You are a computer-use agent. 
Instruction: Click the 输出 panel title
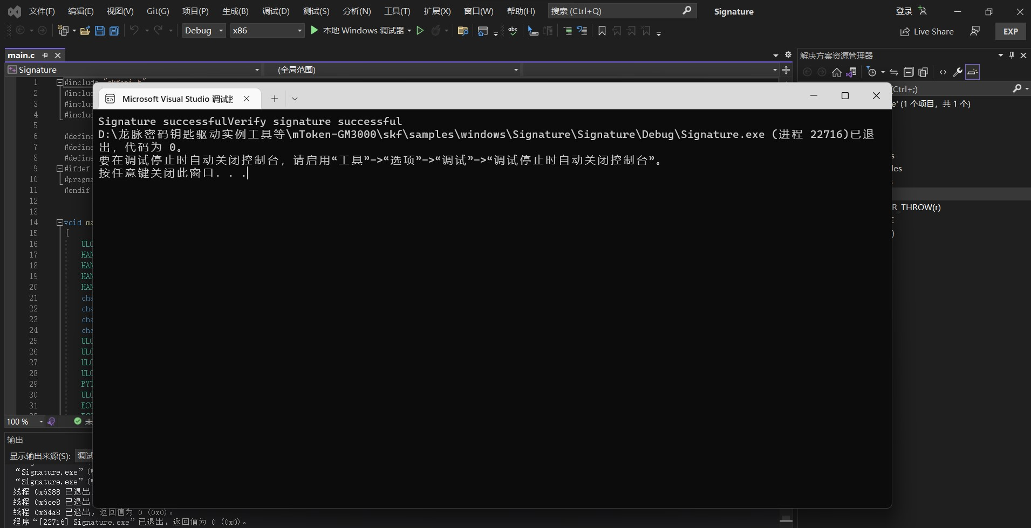pos(15,440)
